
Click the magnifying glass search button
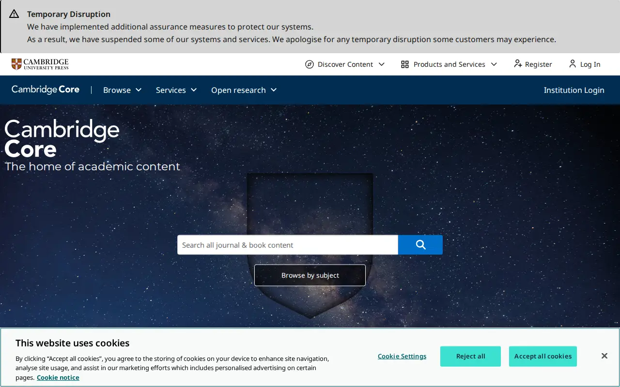tap(420, 245)
